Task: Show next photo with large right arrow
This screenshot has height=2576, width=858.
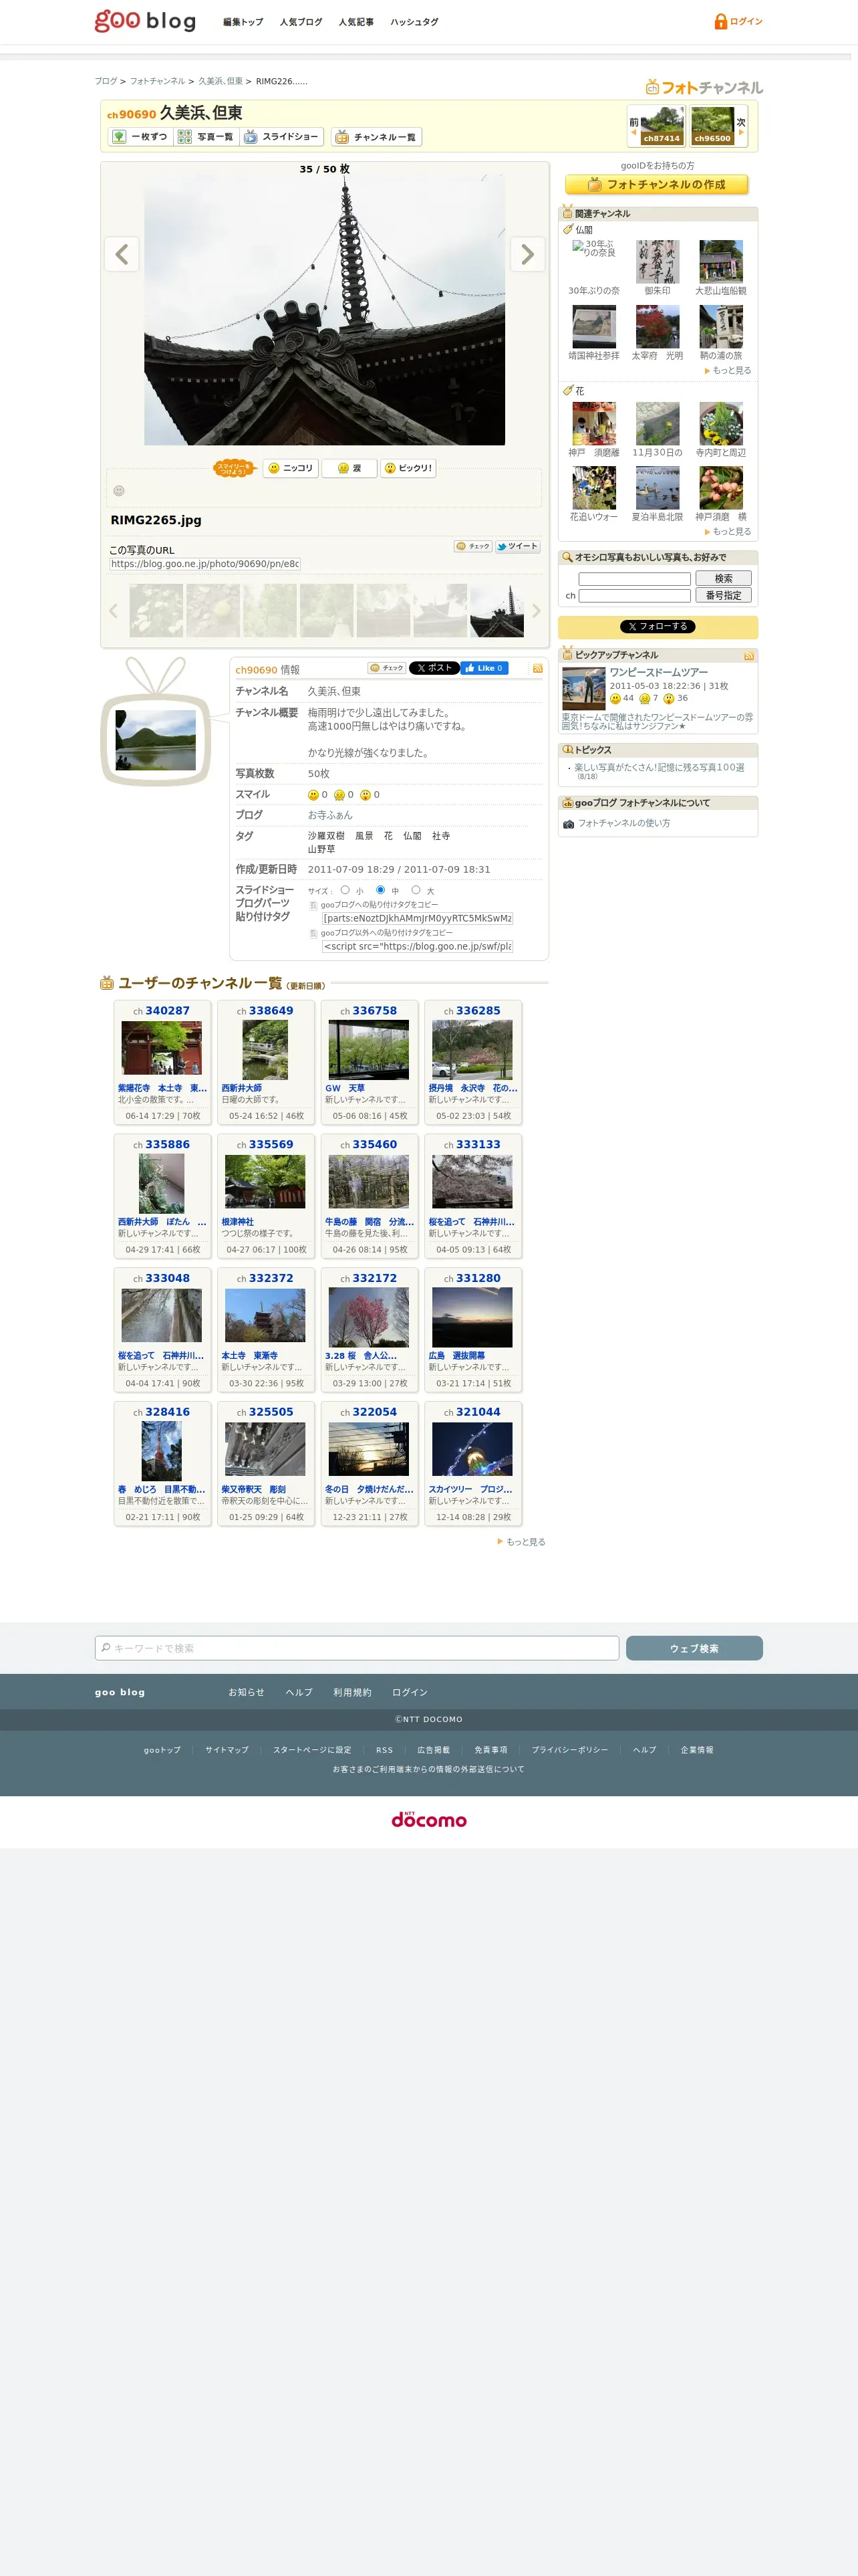Action: [527, 254]
